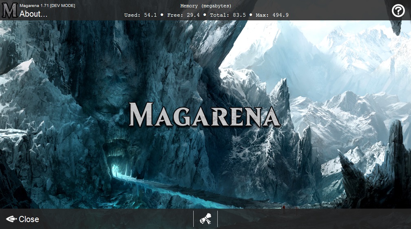Click the large Magarena title logo
This screenshot has width=411, height=229.
pyautogui.click(x=205, y=114)
